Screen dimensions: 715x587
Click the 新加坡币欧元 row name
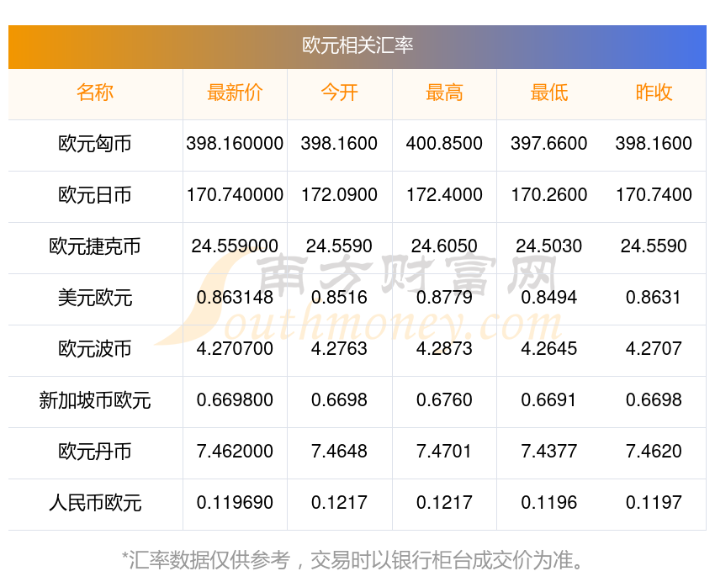95,400
